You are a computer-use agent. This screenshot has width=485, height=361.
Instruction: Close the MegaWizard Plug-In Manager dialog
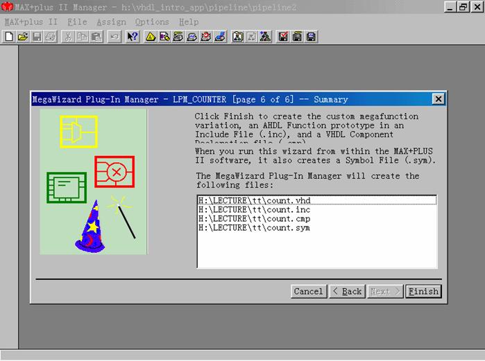point(439,99)
